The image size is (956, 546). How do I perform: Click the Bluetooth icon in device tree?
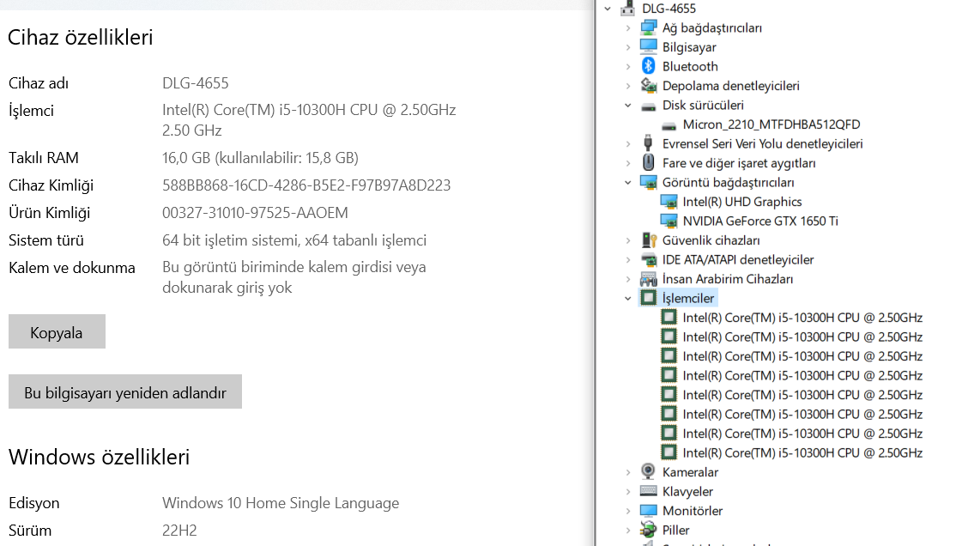click(x=649, y=66)
